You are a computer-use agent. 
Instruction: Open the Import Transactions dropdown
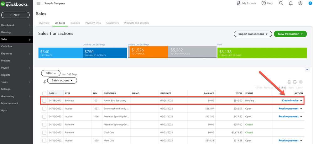click(253, 34)
